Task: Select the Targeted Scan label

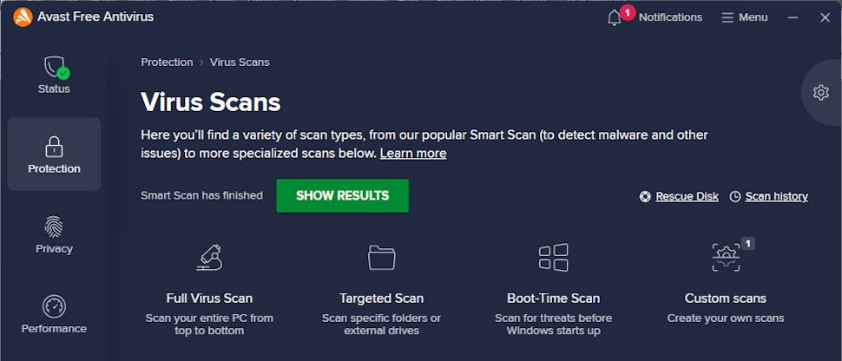Action: (x=381, y=298)
